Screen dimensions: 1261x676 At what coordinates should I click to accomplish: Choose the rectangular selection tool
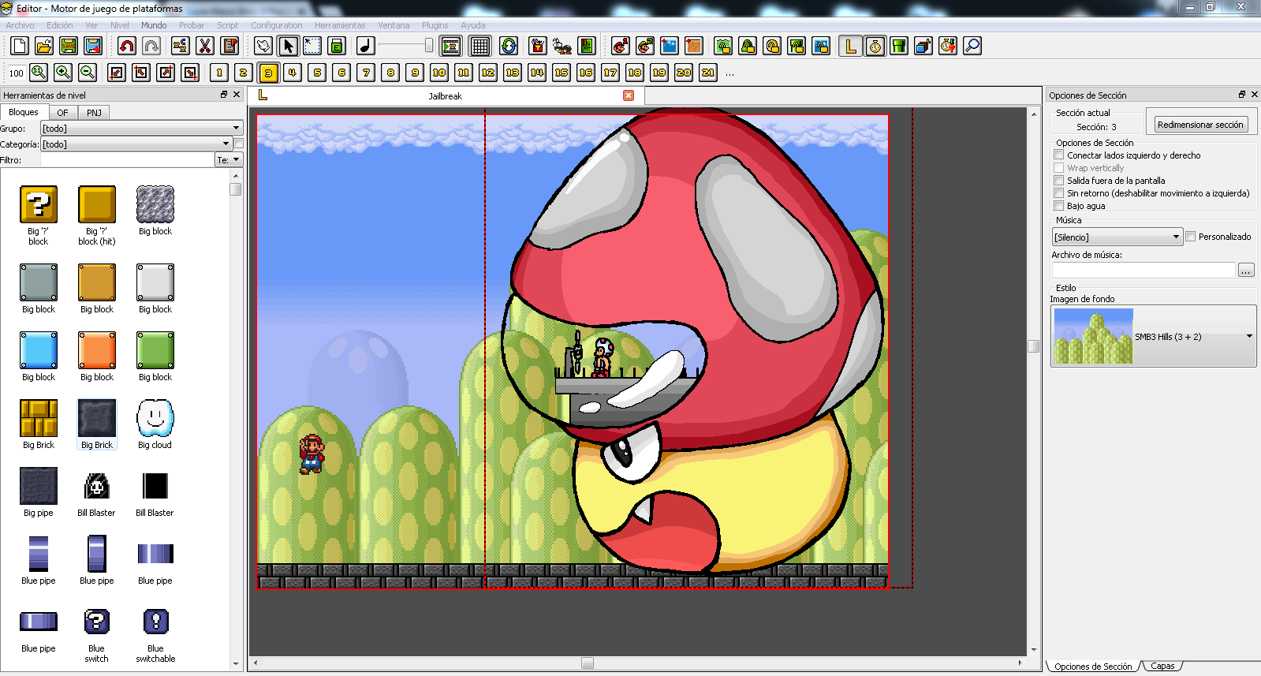click(312, 46)
